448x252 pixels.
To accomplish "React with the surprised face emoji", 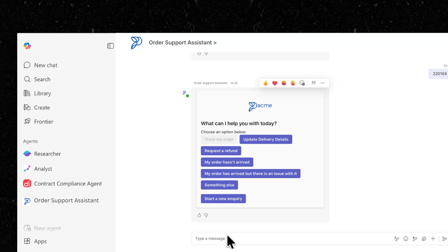I will click(293, 83).
